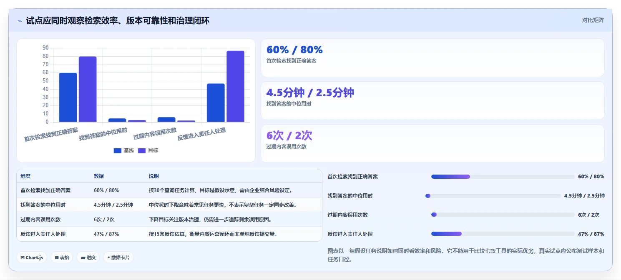Screen dimensions: 621x280
Task: Click table value 4.5分钟 / 2.5分钟
Action: click(x=113, y=205)
